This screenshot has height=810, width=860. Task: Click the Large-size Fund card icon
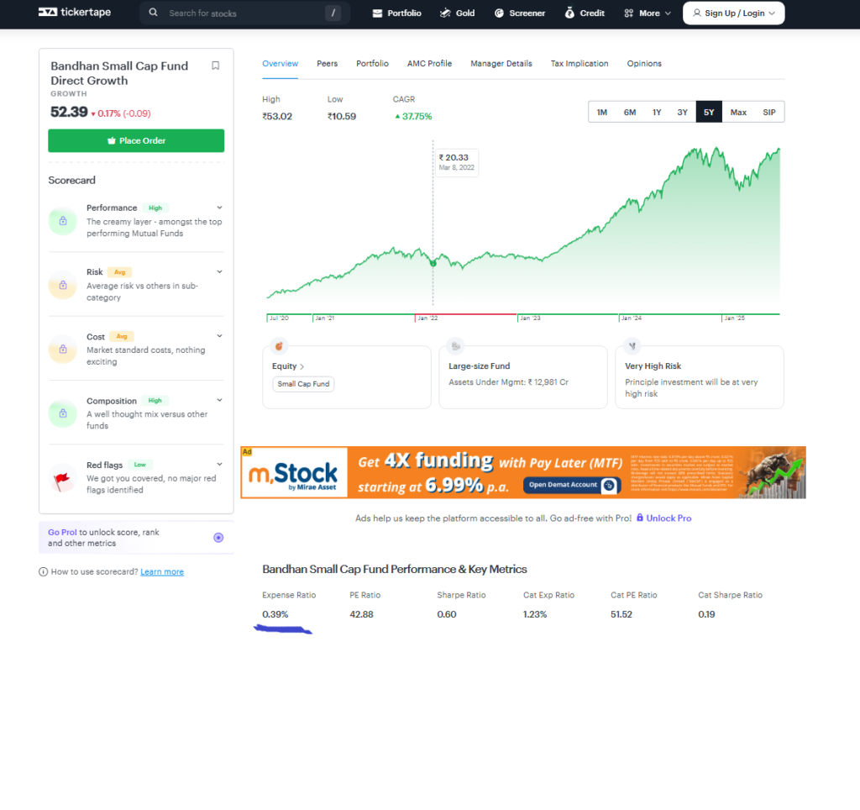tap(456, 345)
